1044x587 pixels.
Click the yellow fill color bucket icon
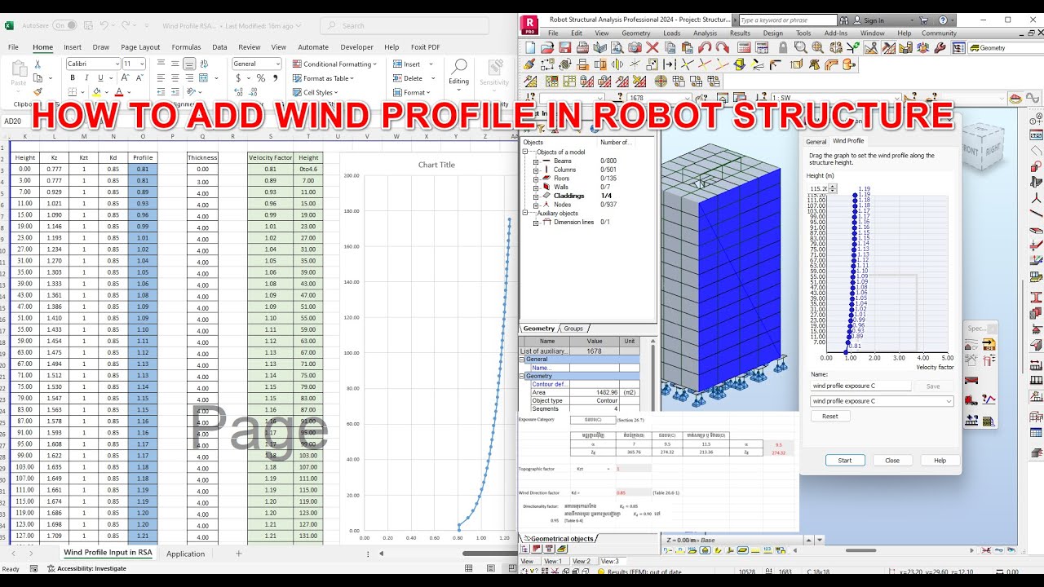96,92
